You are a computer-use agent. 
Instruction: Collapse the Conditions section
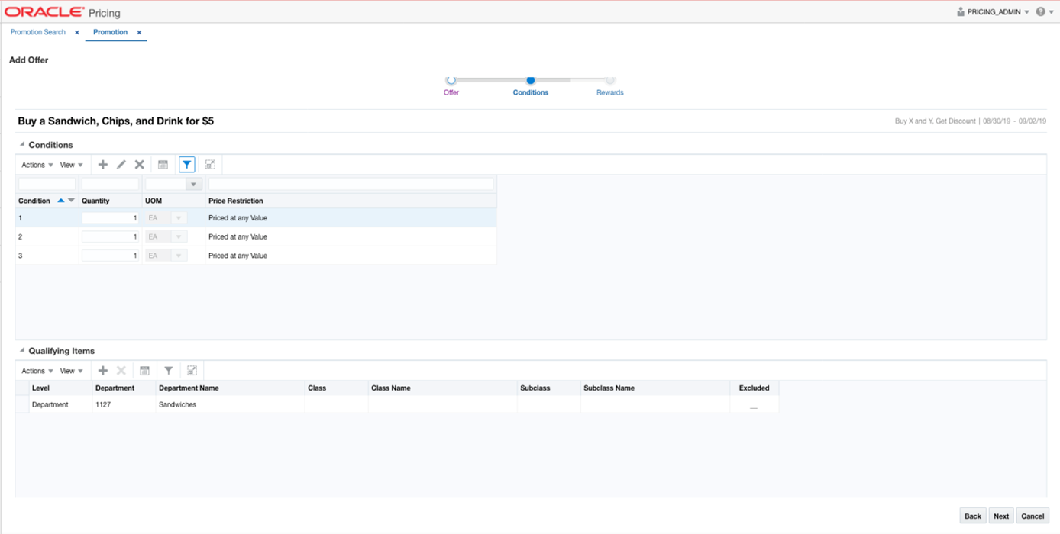pos(22,144)
